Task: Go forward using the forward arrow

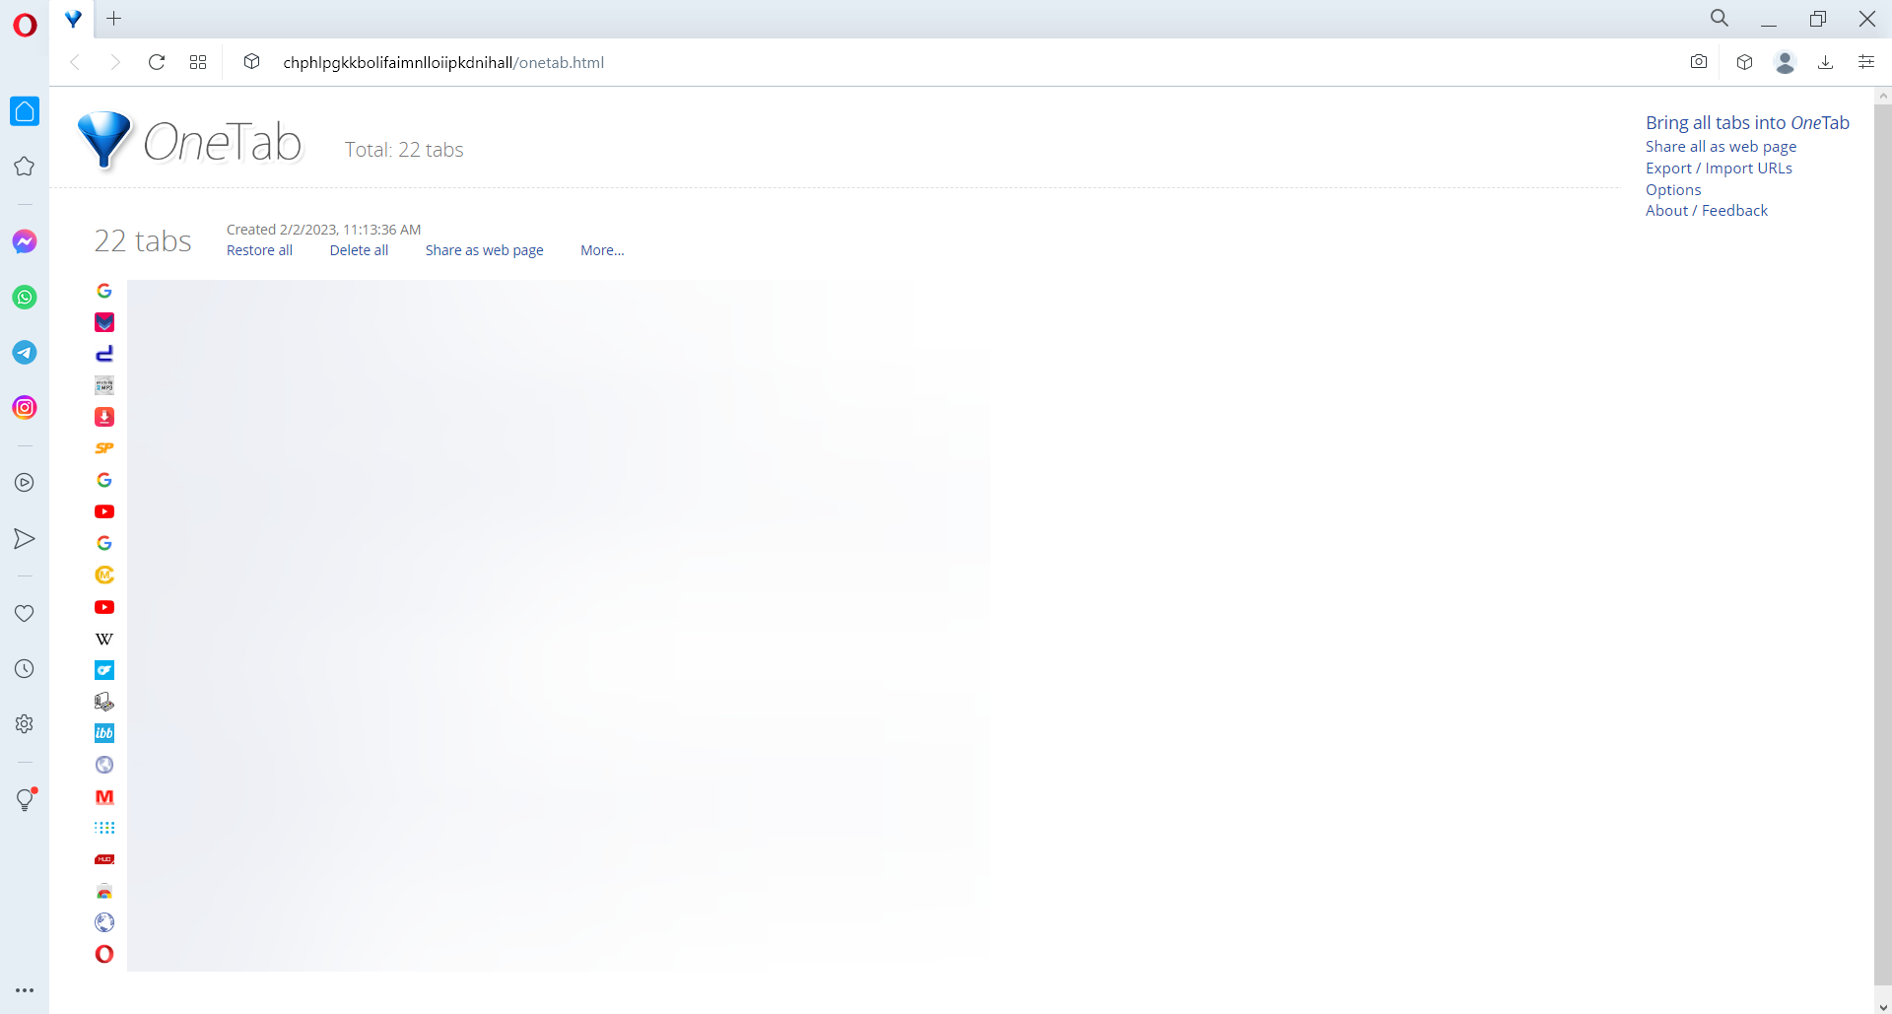Action: (115, 62)
